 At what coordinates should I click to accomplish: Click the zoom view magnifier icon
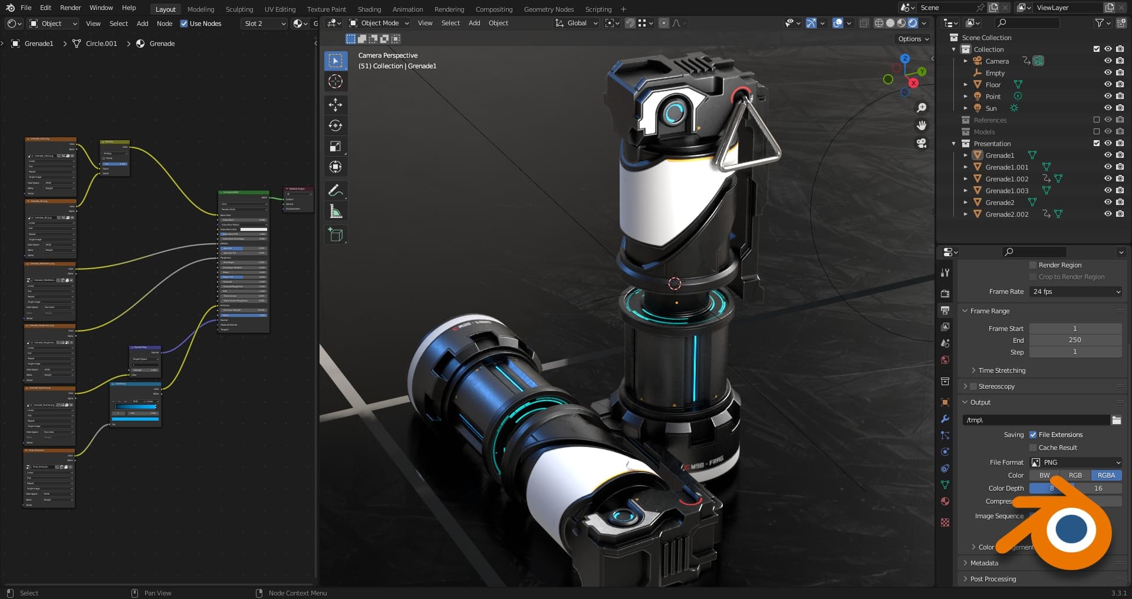tap(922, 108)
